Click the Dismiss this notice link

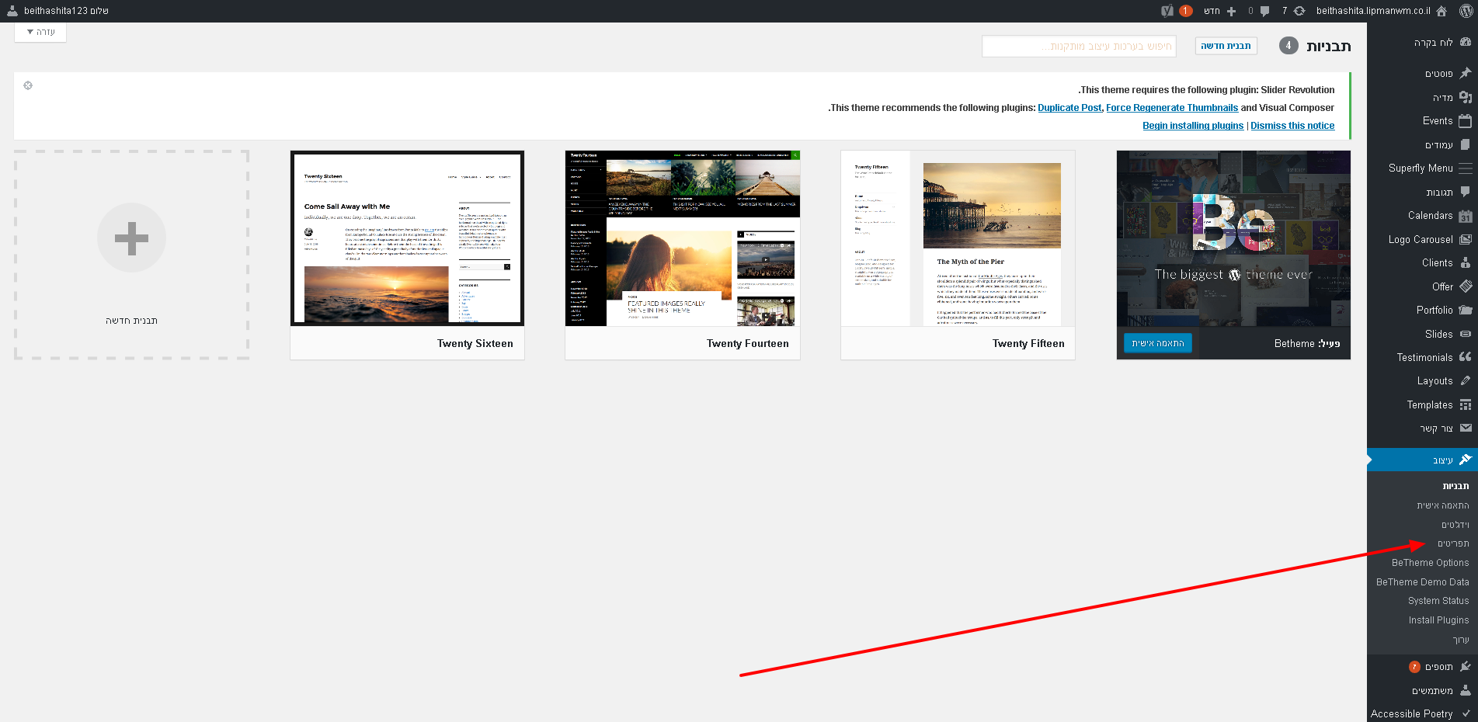coord(1292,126)
